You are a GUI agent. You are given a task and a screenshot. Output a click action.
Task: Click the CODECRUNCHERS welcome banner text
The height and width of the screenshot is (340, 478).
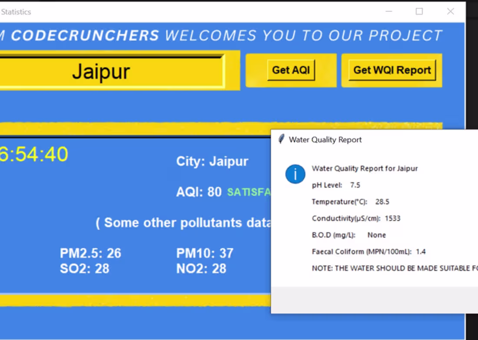221,36
